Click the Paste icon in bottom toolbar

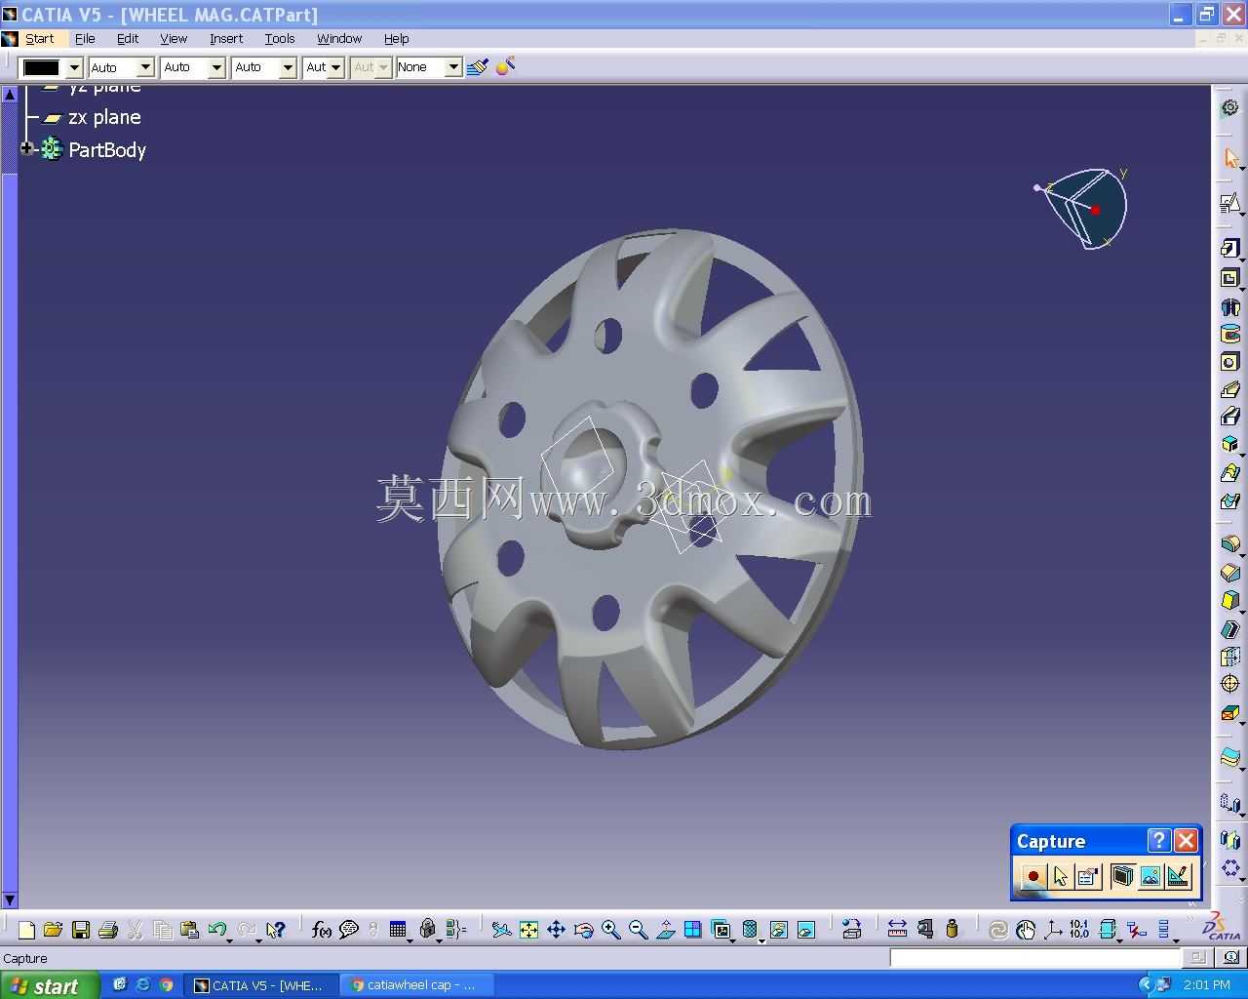pos(190,930)
